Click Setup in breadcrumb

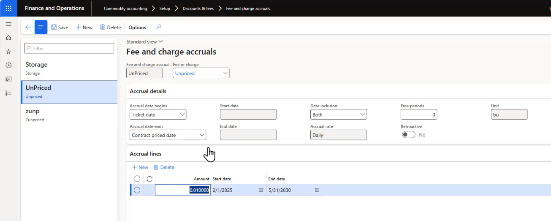(x=165, y=8)
